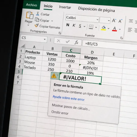Click the Ventas header cell
The height and width of the screenshot is (137, 137).
point(52,54)
